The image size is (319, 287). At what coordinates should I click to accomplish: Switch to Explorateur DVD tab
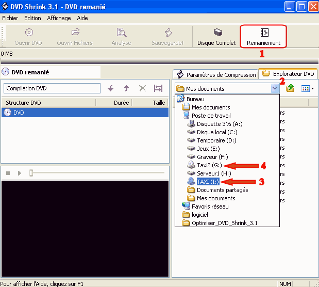[x=288, y=74]
